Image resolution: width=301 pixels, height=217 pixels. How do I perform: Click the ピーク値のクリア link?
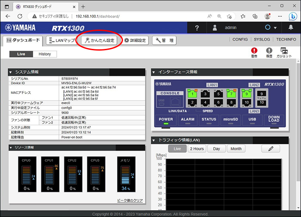tap(130, 200)
